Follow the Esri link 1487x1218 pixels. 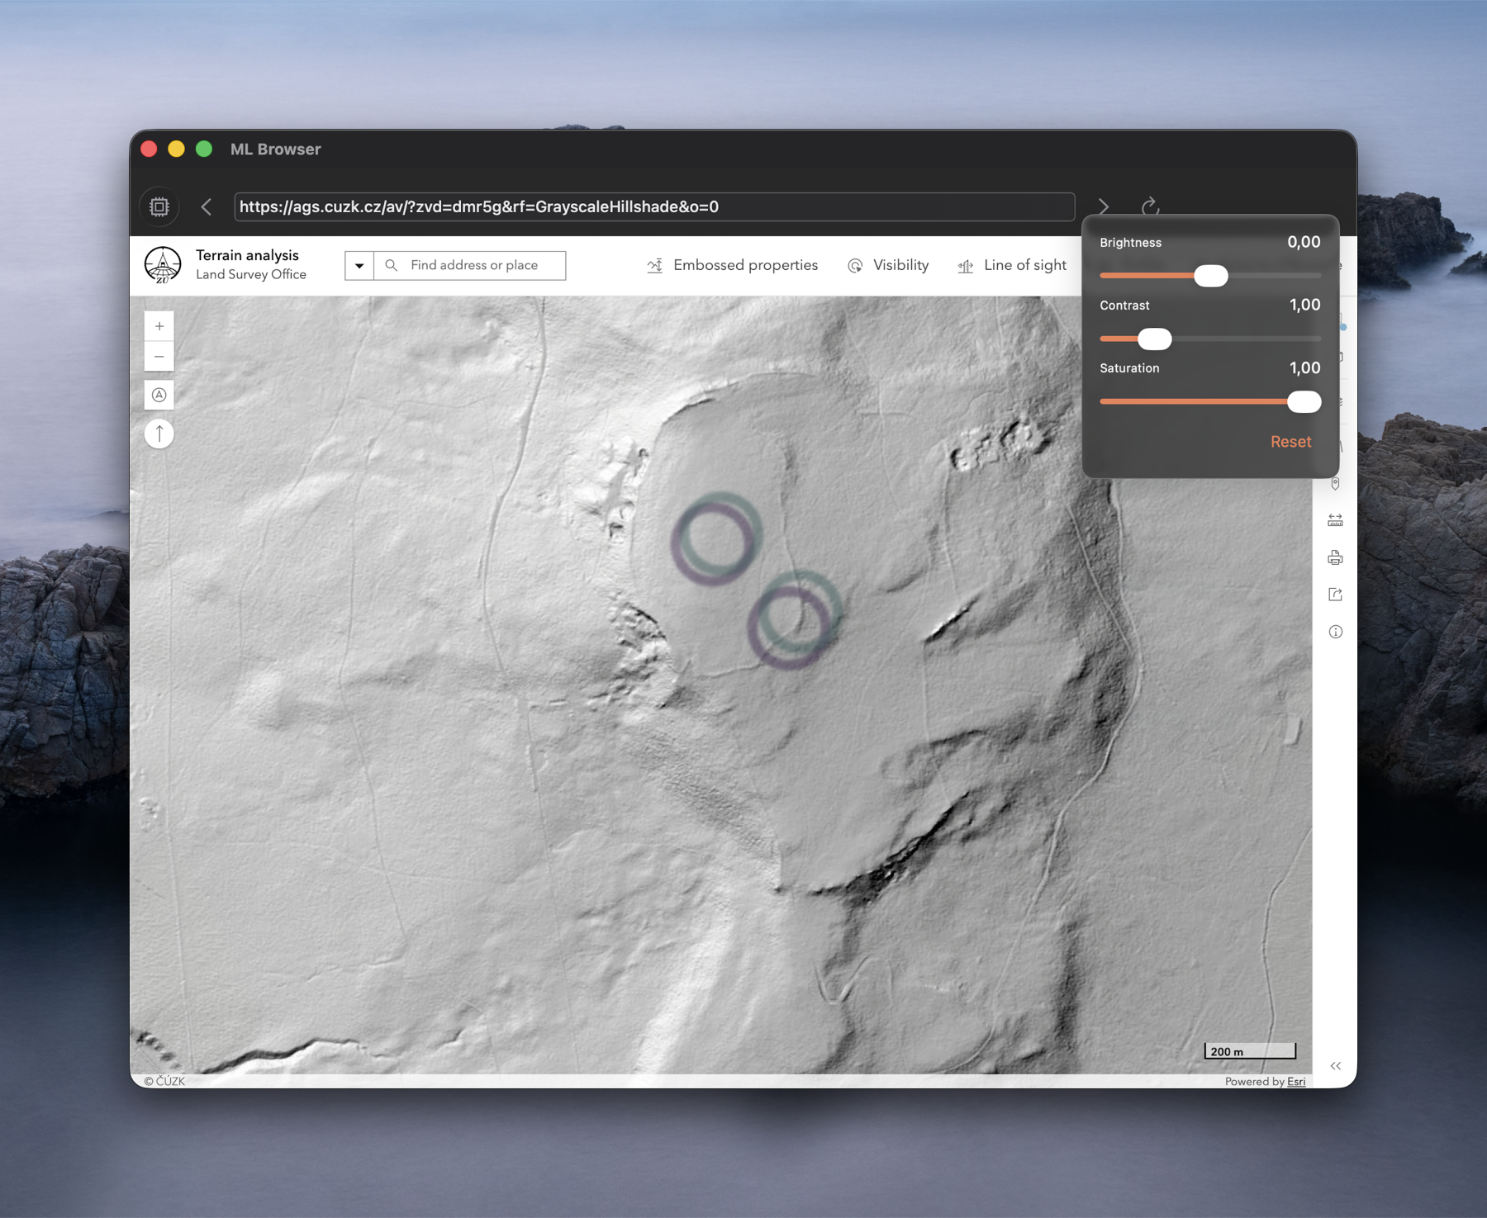[1296, 1082]
